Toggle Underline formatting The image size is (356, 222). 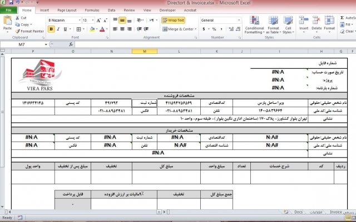tap(65, 29)
